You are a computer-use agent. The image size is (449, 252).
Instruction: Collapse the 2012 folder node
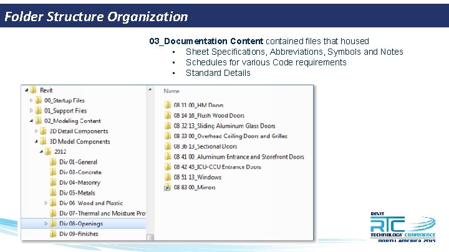41,152
